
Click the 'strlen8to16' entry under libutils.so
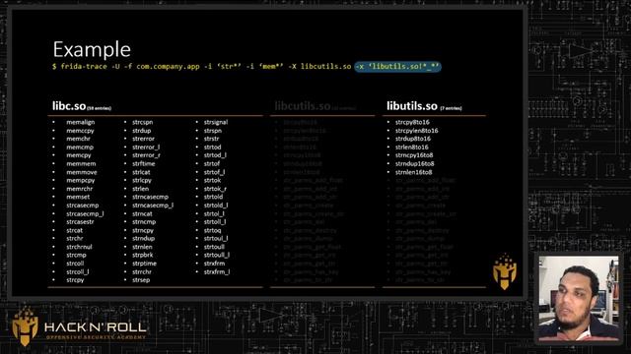[412, 147]
